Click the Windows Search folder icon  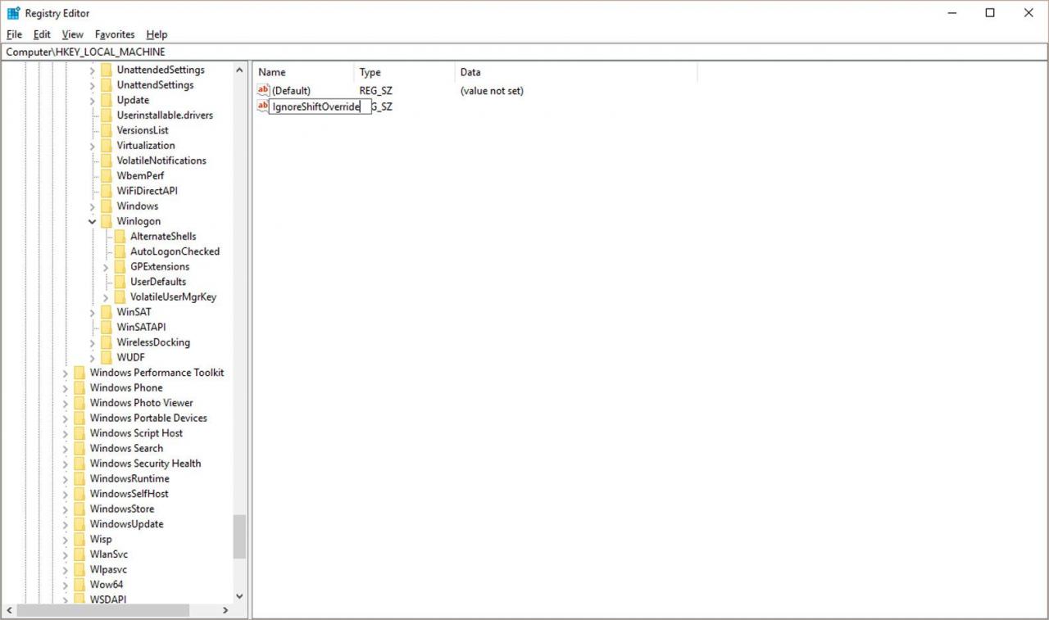point(79,448)
